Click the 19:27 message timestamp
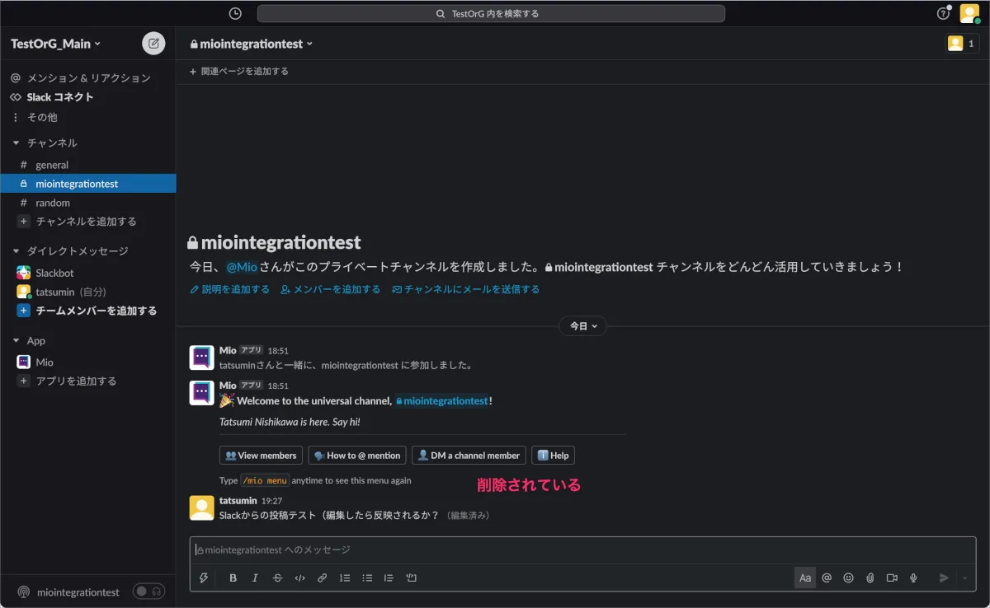990x608 pixels. point(271,501)
